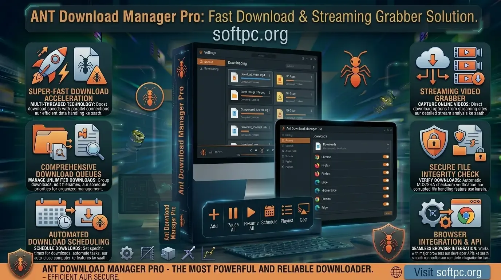The width and height of the screenshot is (501, 280).
Task: Open Streaming_Content three-dot menu
Action: 270,128
